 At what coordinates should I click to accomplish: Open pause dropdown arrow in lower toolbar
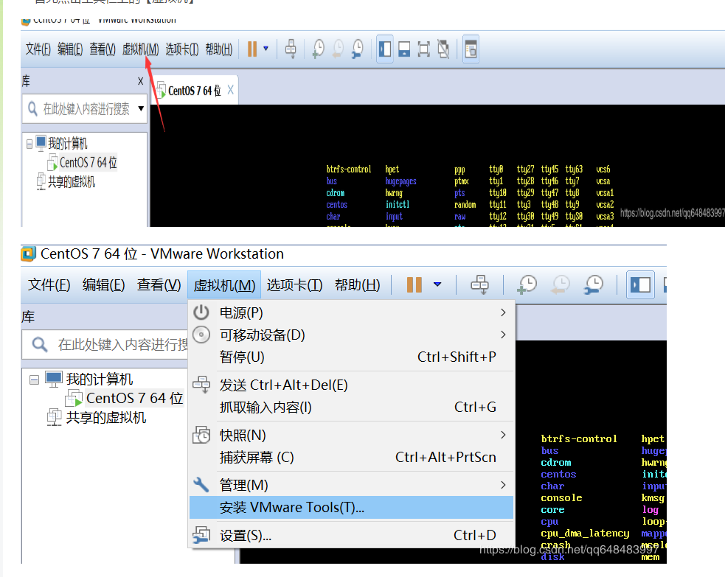437,284
